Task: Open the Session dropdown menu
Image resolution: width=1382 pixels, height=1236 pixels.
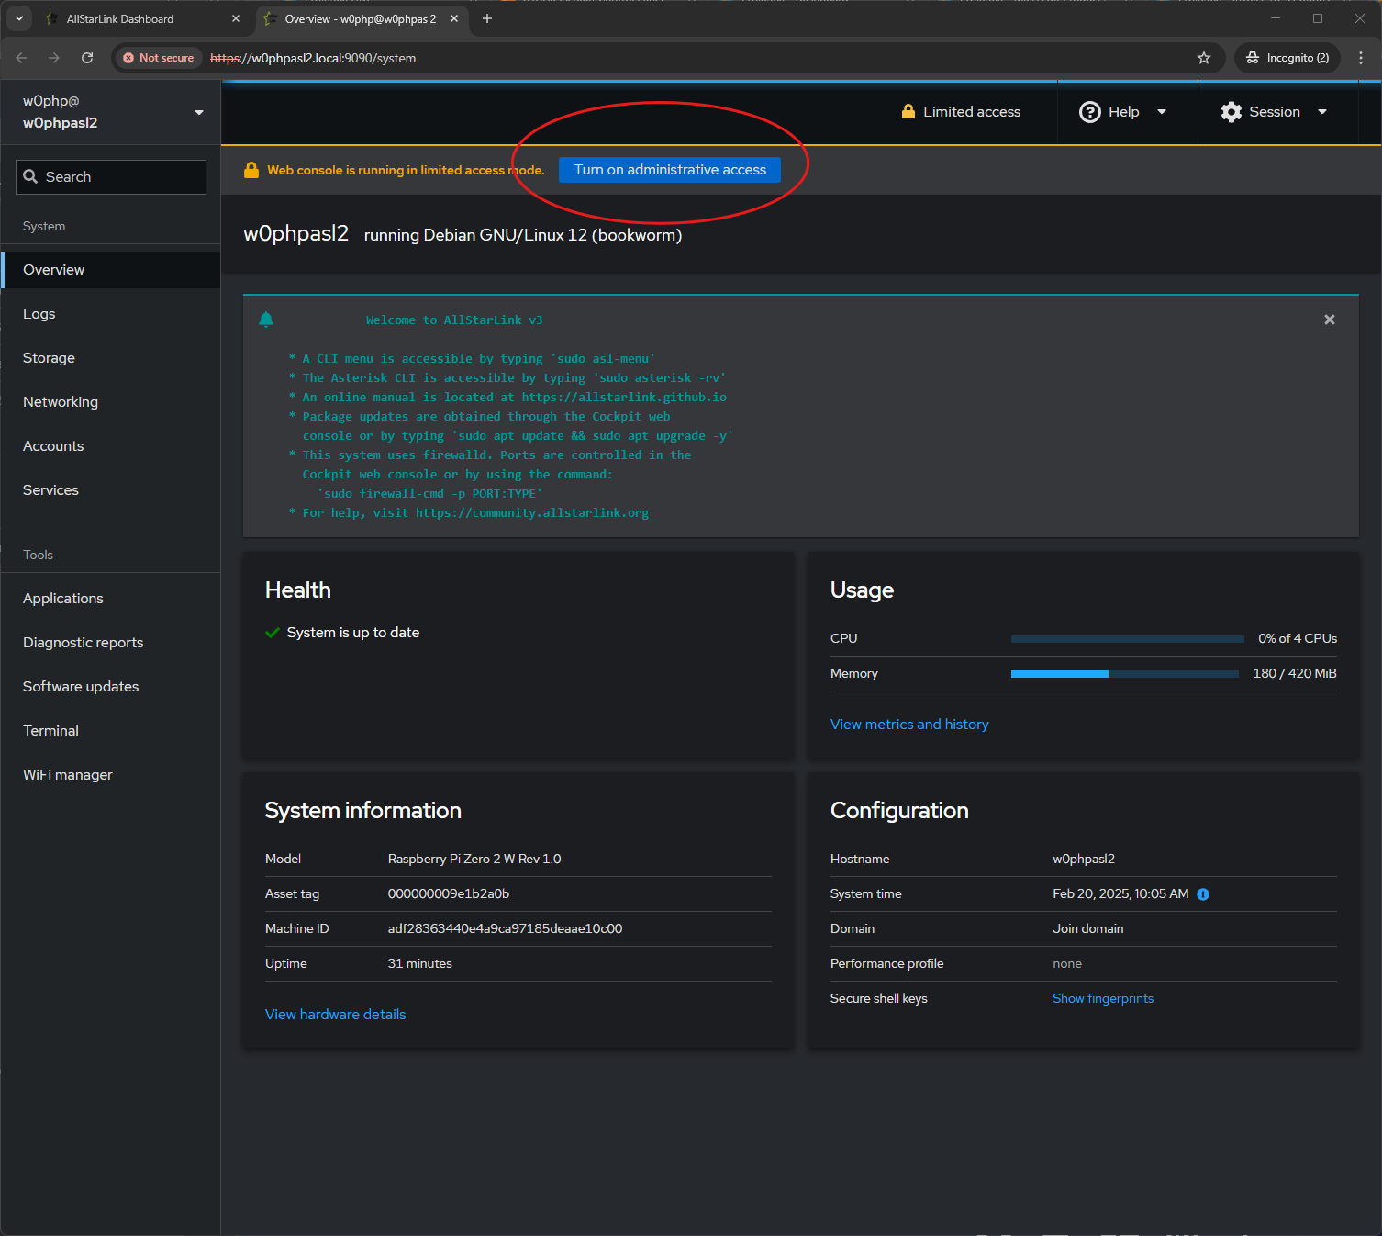Action: 1274,112
